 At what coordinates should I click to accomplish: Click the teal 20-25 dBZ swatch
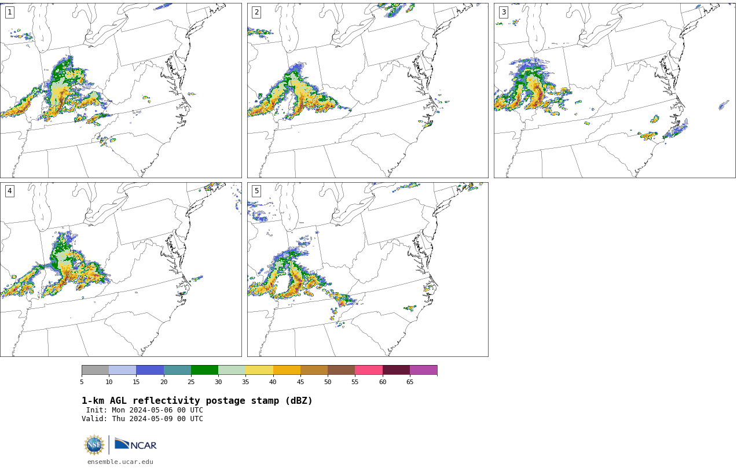pyautogui.click(x=177, y=370)
